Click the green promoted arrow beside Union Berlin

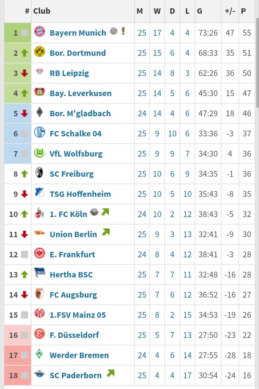(x=106, y=232)
